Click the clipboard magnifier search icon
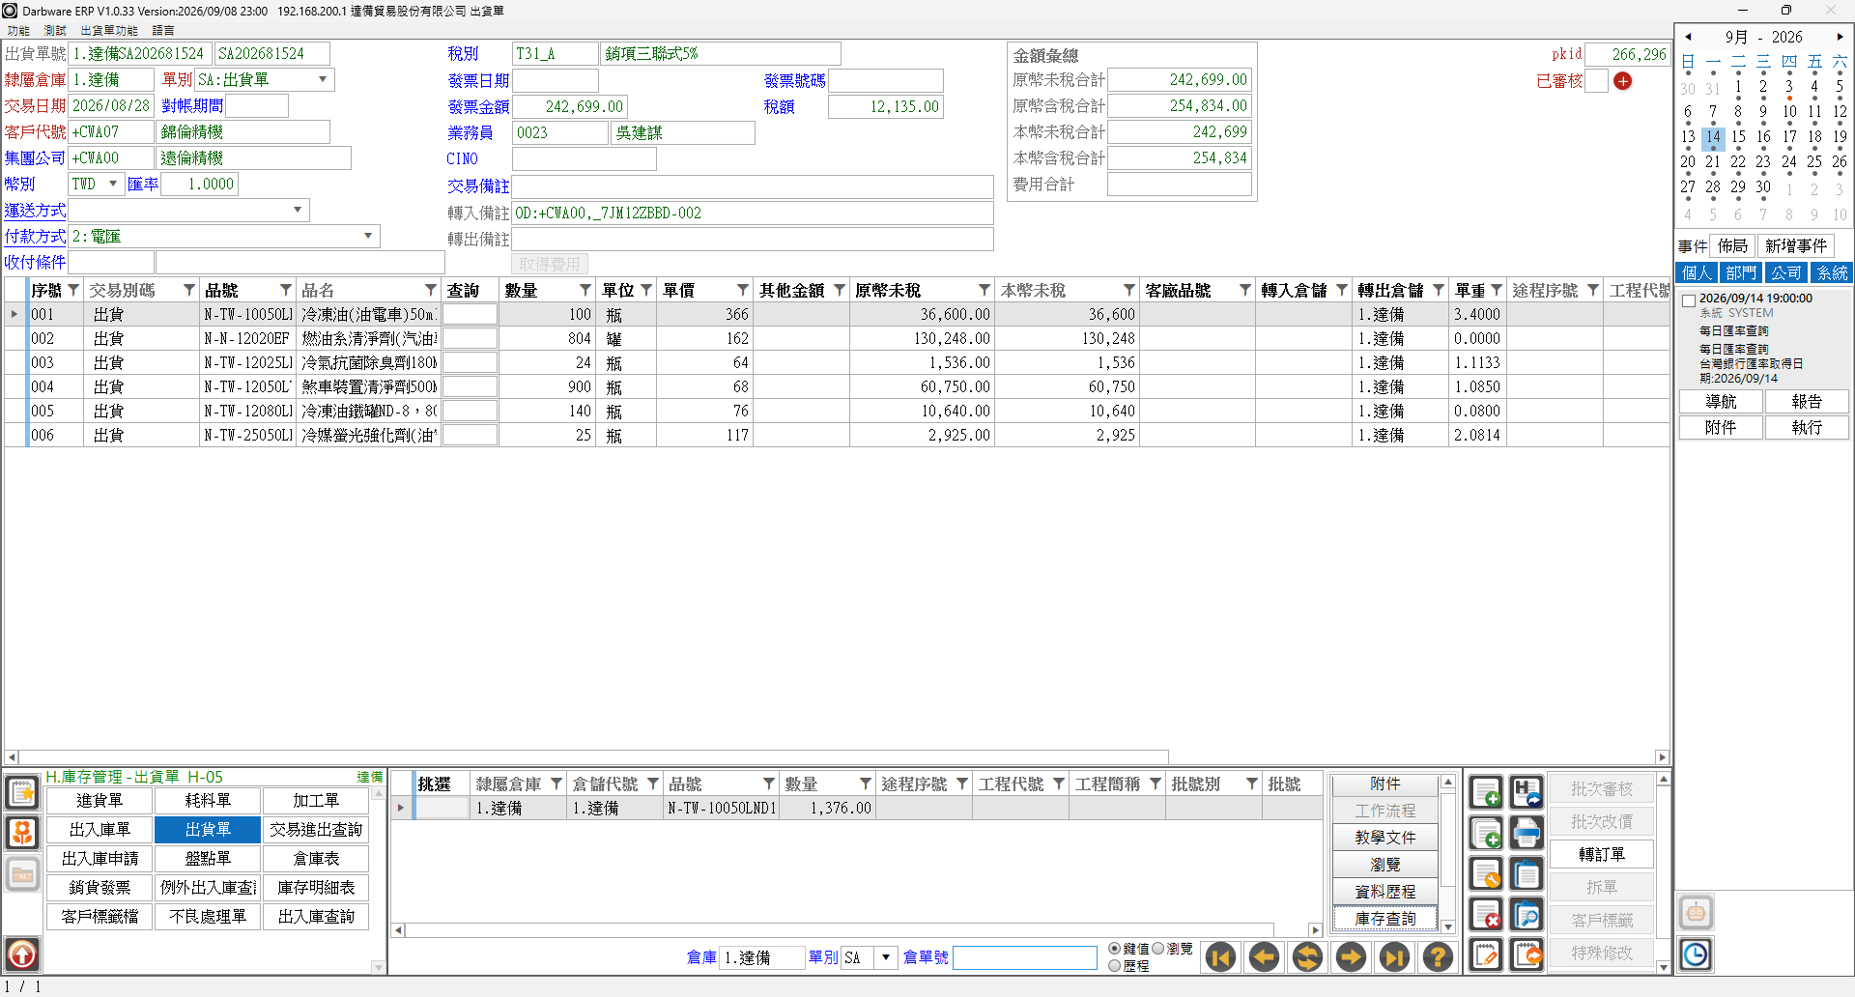 coord(1527,915)
